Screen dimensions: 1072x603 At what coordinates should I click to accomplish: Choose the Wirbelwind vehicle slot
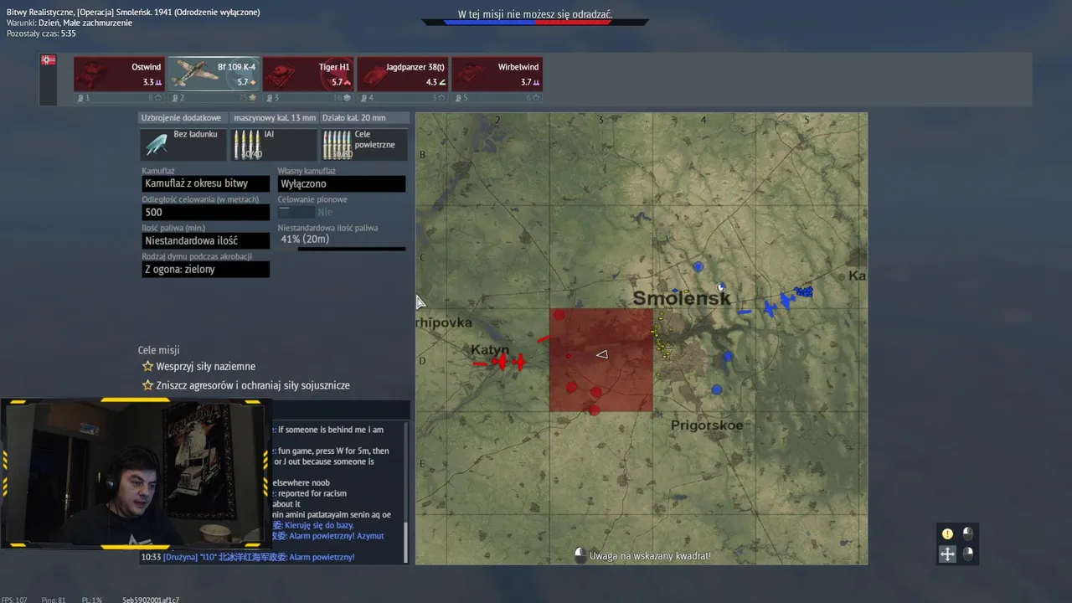pos(497,75)
